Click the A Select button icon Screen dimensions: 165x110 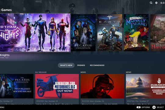pyautogui.click(x=154, y=107)
